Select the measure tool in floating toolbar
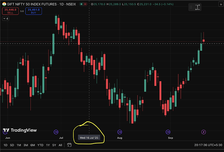 [x=197, y=7]
